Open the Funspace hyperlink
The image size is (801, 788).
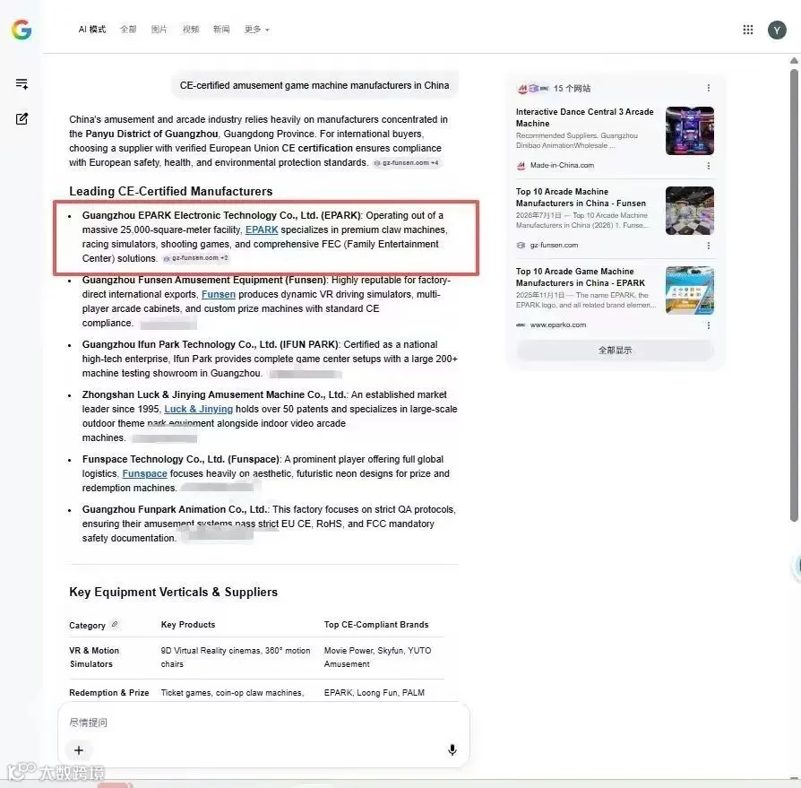144,473
